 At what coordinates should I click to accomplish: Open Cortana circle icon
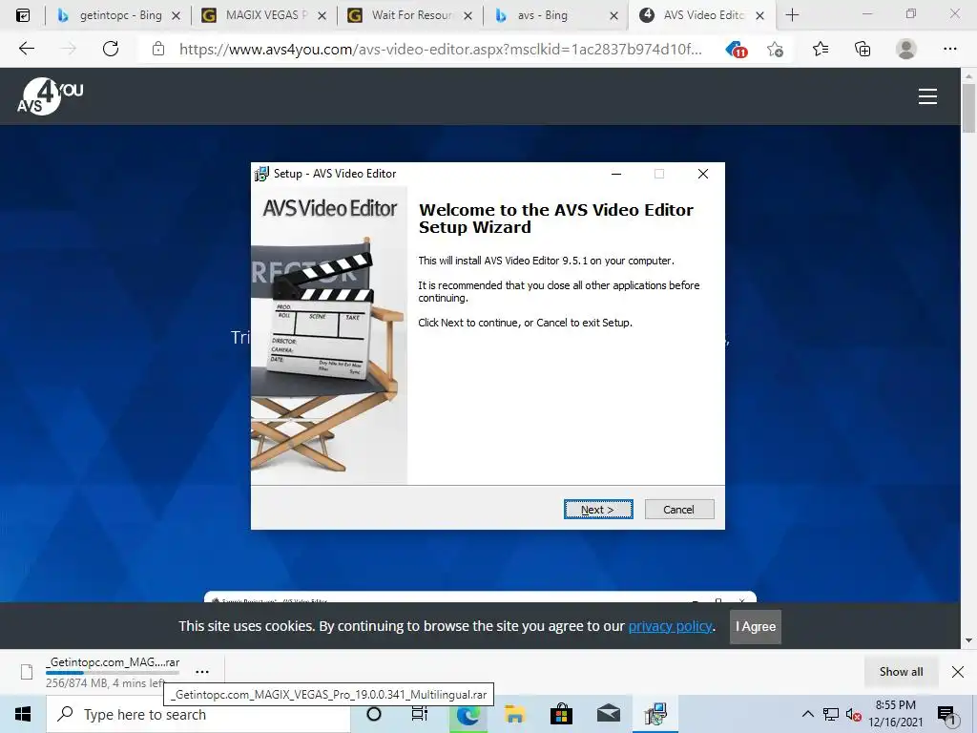tap(374, 714)
